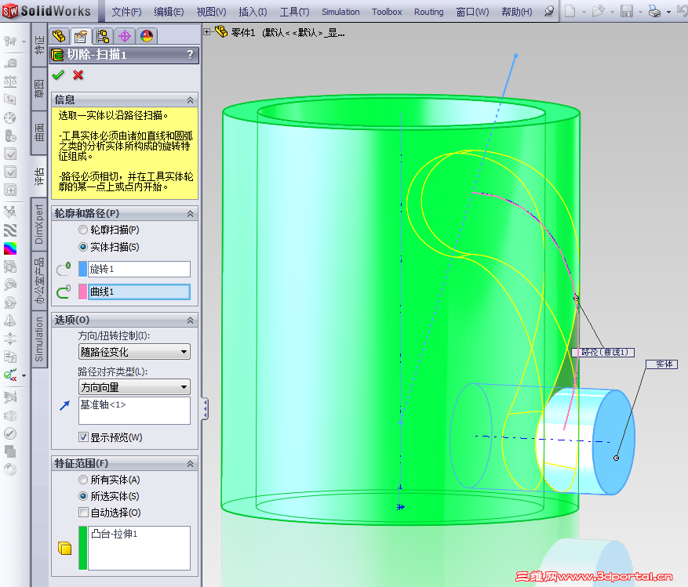688x587 pixels.
Task: Switch to the 特征 command tab
Action: (39, 45)
